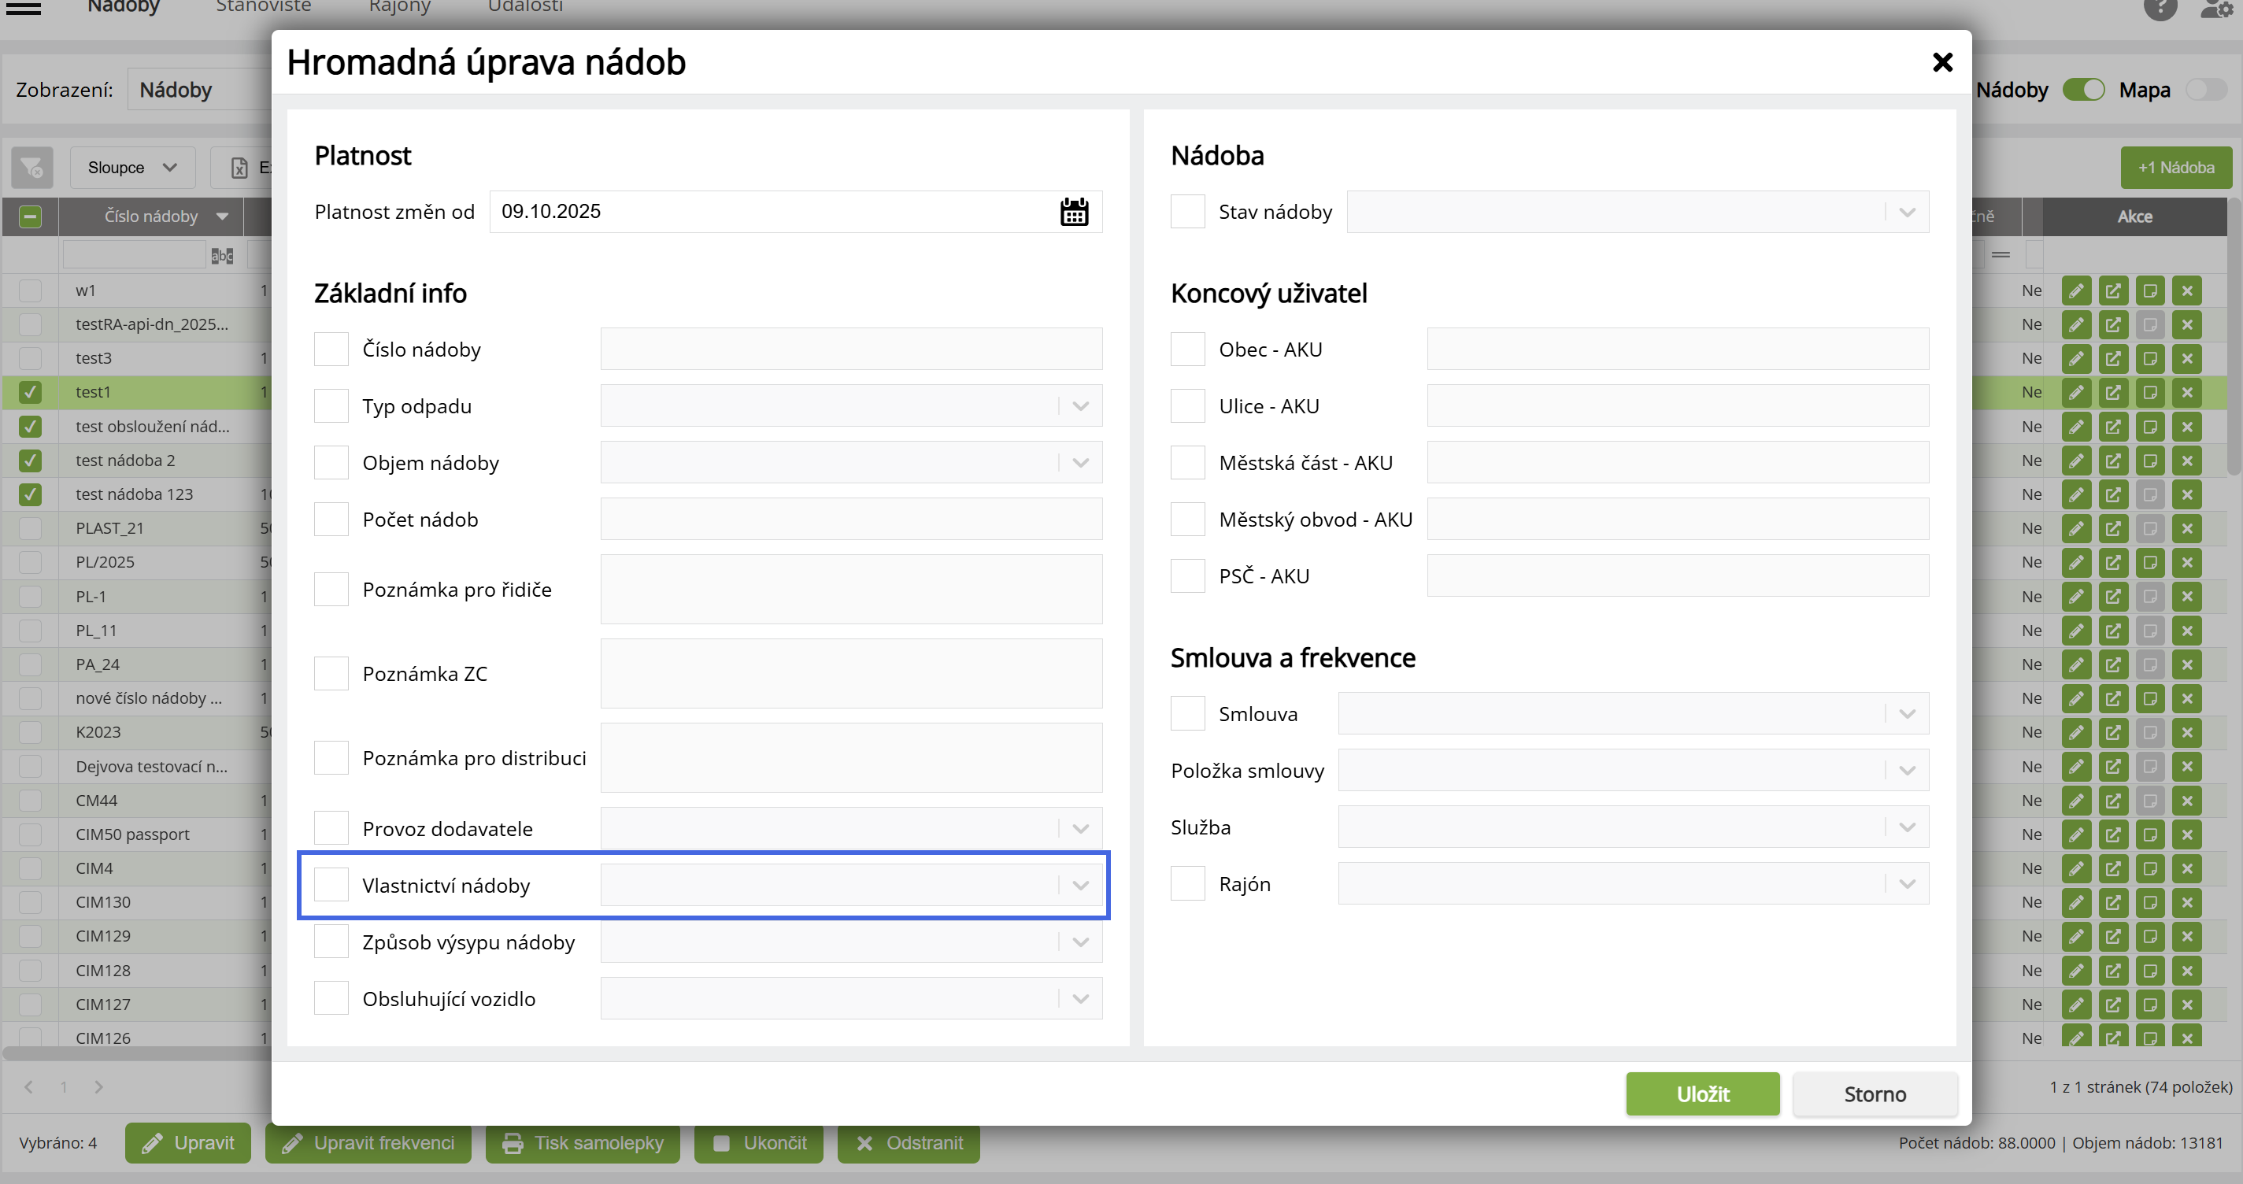
Task: Open the Vlastnictví nádoby dropdown
Action: point(1079,886)
